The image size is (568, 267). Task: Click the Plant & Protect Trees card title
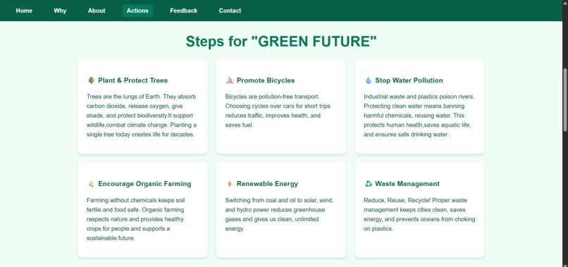coord(132,80)
